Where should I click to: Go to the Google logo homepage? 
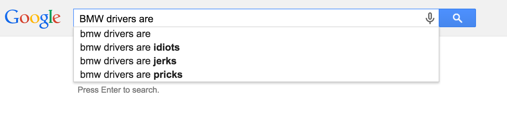tap(33, 18)
